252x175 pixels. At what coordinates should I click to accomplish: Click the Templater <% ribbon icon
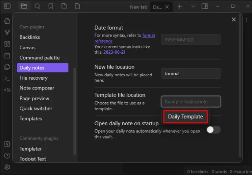7,90
